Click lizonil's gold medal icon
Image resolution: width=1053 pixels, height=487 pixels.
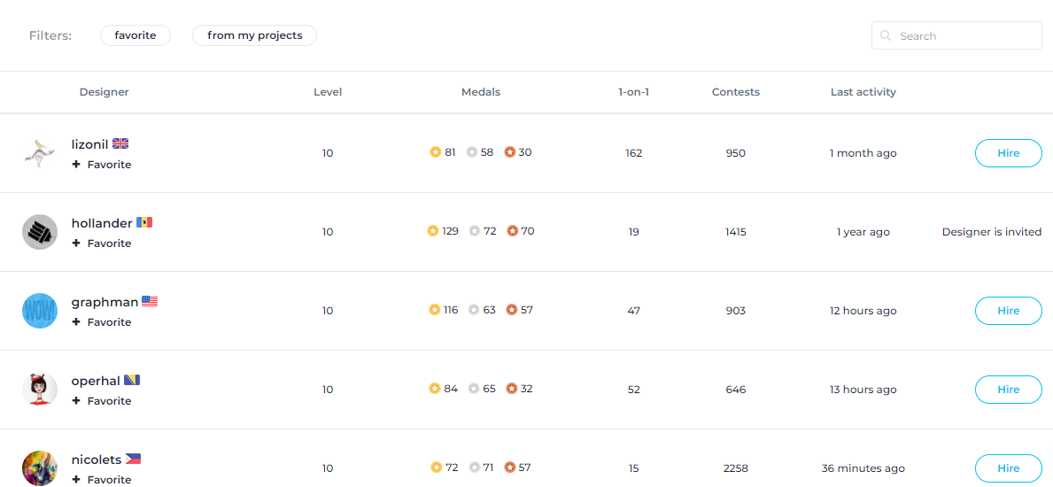pyautogui.click(x=435, y=152)
